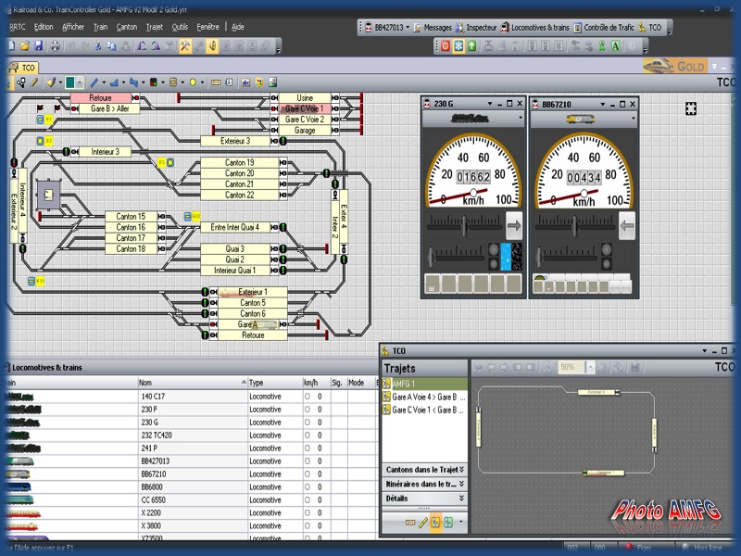741x556 pixels.
Task: Cut selection with the scissors icon
Action: pyautogui.click(x=98, y=45)
